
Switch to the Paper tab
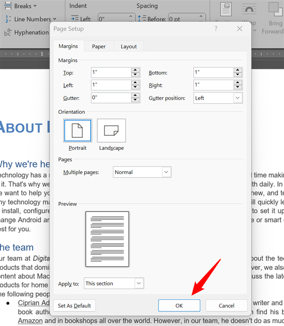pyautogui.click(x=99, y=46)
